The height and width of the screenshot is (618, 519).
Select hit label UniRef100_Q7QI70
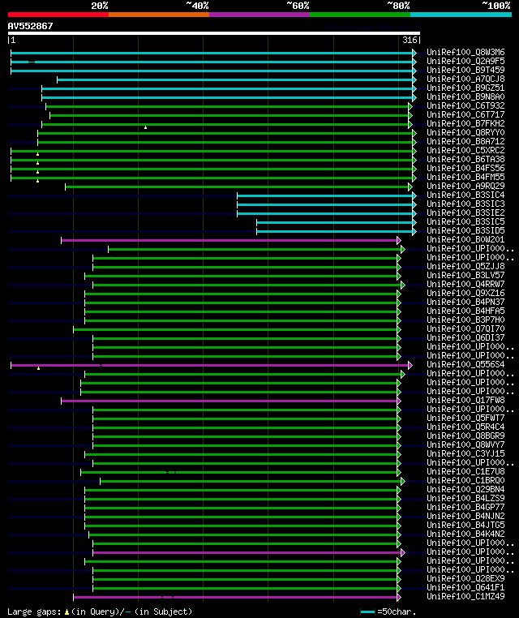click(465, 328)
